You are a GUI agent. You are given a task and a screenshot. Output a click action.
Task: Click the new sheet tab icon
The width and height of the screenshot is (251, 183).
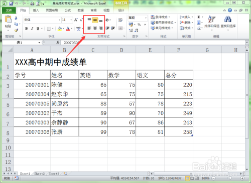click(65, 173)
